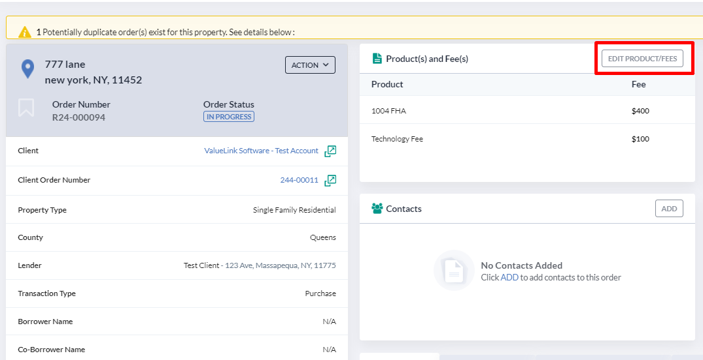Click the lender address 123 Ave link

tap(280, 265)
